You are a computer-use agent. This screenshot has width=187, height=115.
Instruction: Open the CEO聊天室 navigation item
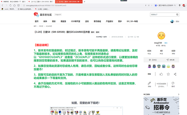click(x=76, y=21)
